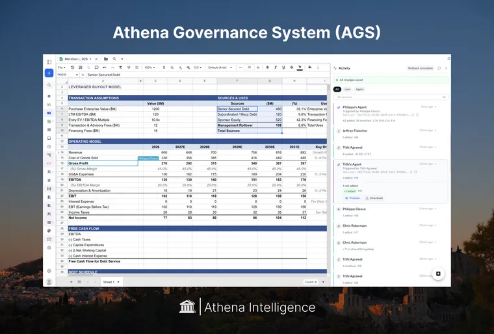Collapse Tithi's Agent activity entry

coord(435,164)
